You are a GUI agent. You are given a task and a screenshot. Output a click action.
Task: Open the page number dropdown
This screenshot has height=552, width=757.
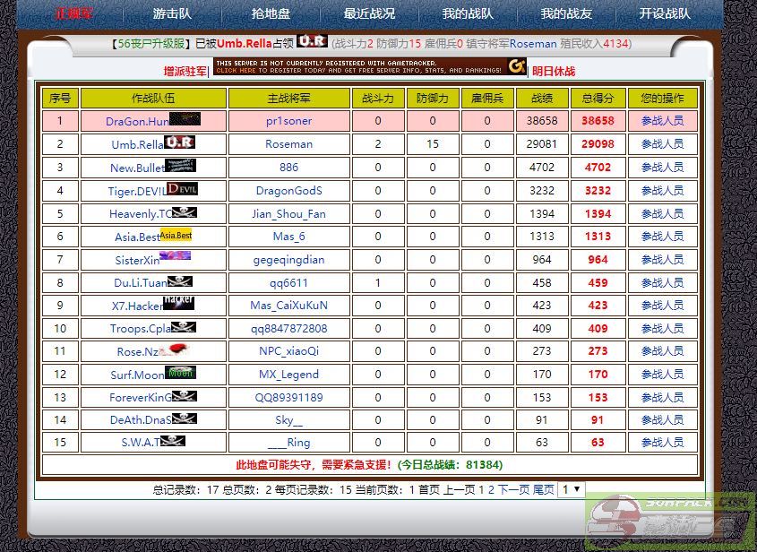point(571,490)
